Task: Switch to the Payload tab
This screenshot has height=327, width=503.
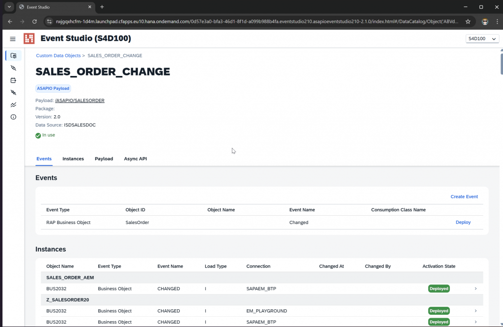Action: [x=104, y=159]
